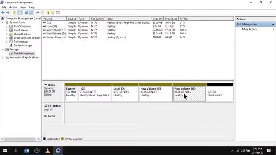Click the Connect/key toolbar icon
Image resolution: width=276 pixels, height=155 pixels.
click(x=38, y=12)
